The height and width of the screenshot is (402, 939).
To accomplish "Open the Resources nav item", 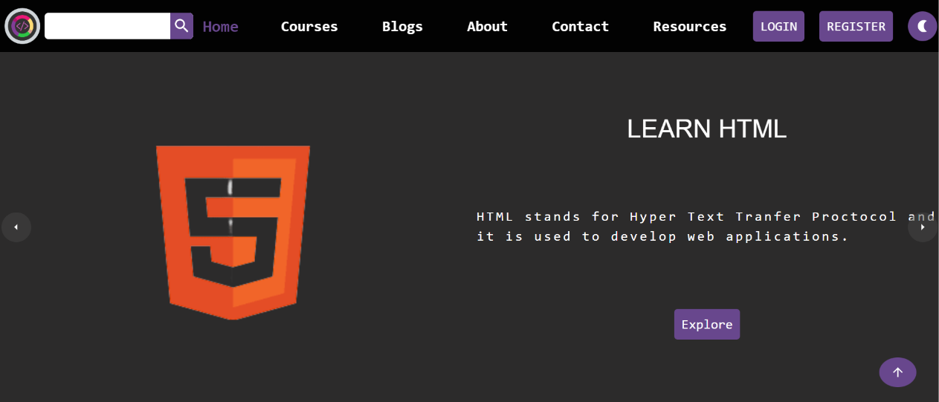I will pos(690,27).
